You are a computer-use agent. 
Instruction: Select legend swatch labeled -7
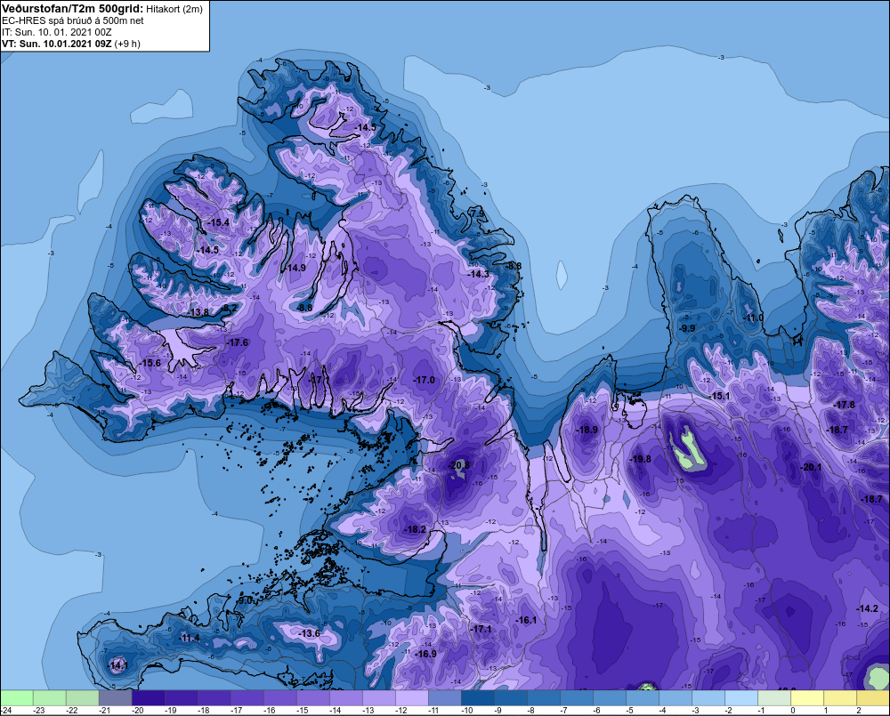(x=576, y=697)
